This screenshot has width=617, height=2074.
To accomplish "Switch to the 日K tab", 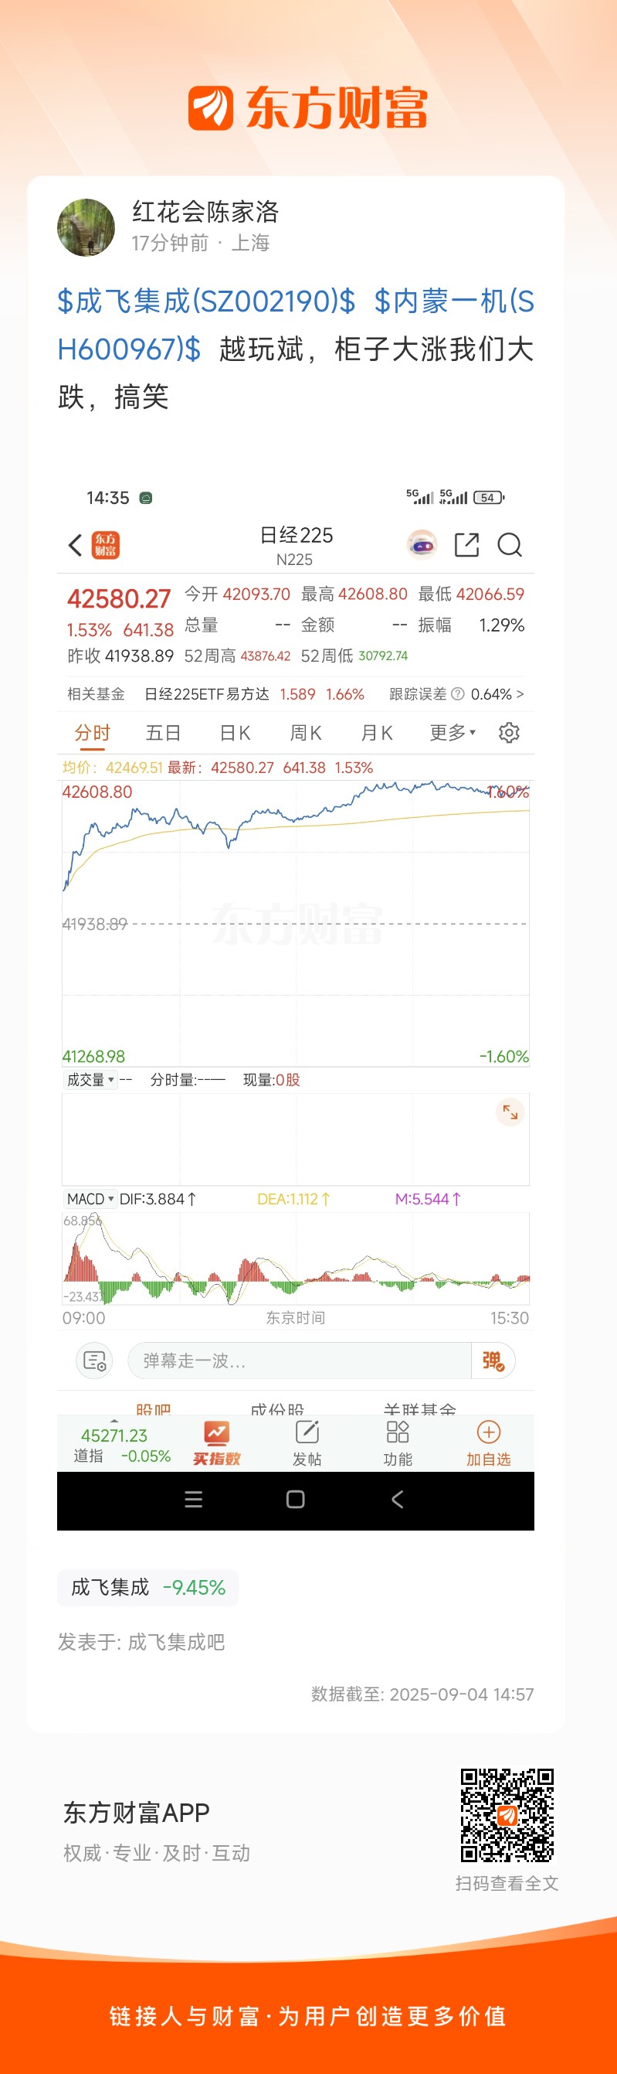I will 235,733.
